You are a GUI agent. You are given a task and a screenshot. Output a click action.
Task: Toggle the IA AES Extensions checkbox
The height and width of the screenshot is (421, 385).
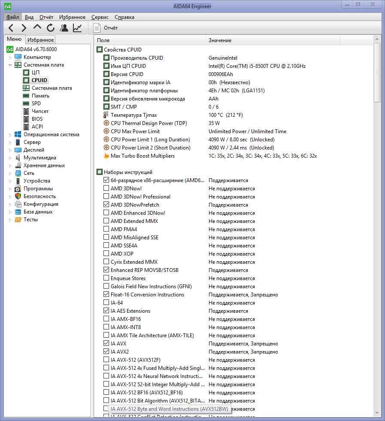[106, 311]
